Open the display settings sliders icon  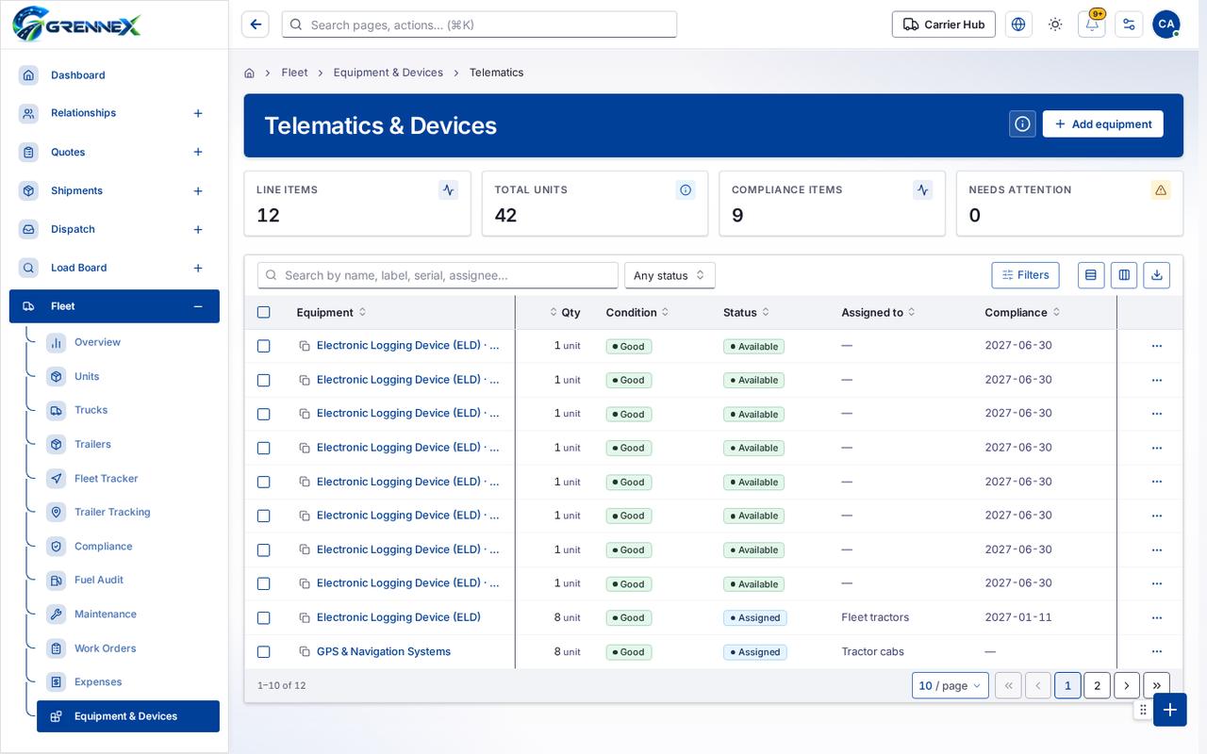(x=1129, y=25)
